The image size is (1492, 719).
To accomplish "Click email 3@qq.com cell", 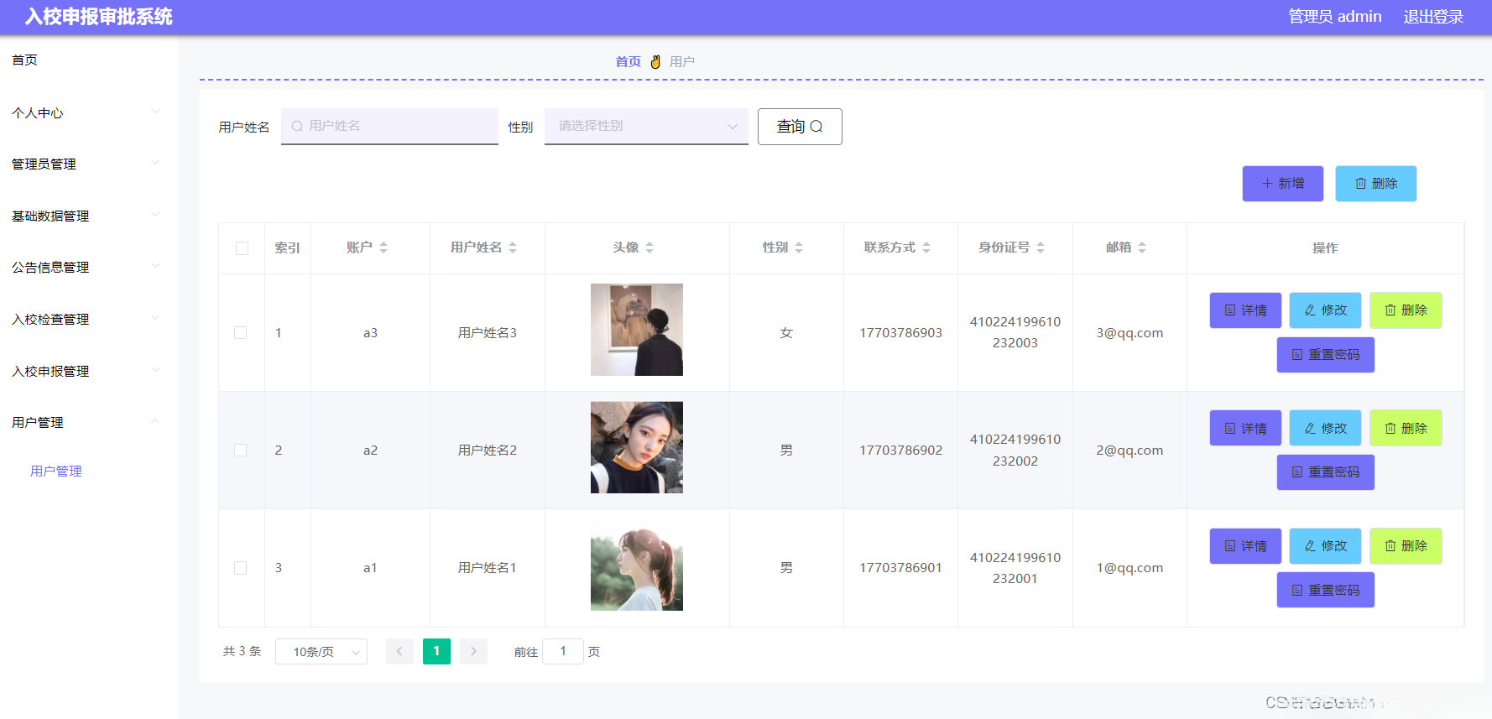I will (1129, 333).
